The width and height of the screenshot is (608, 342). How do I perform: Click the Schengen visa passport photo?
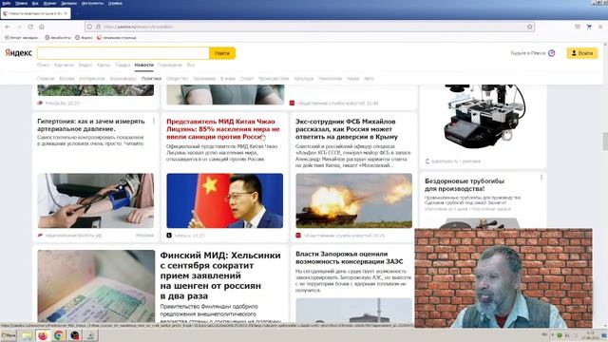(x=96, y=286)
